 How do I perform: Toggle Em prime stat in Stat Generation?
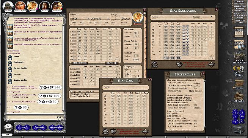[160, 55]
